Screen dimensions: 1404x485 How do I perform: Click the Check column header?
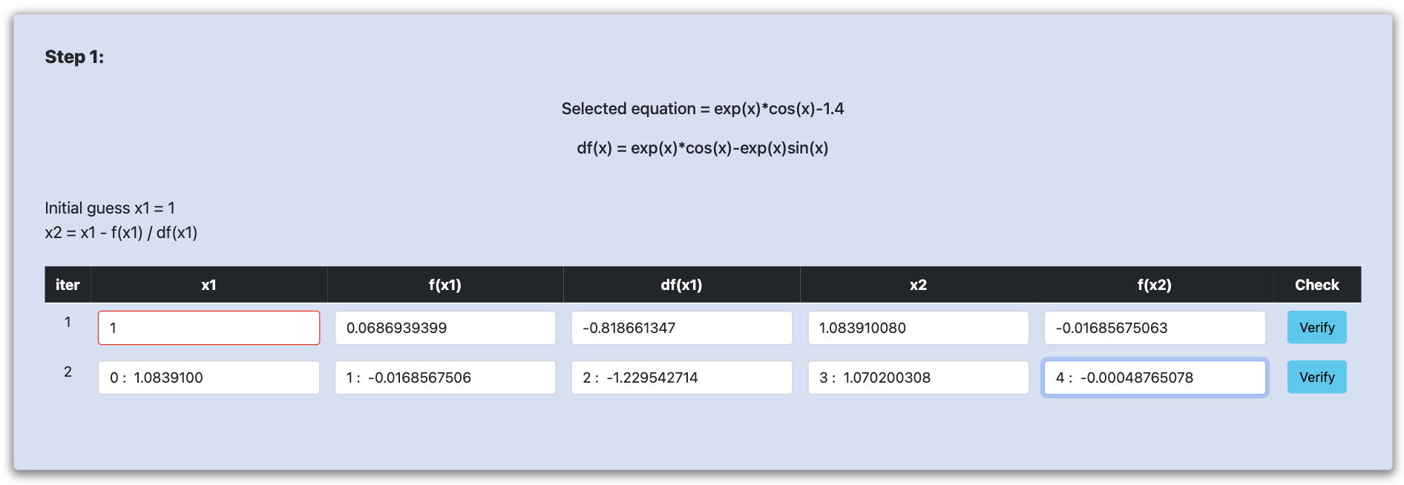1317,285
